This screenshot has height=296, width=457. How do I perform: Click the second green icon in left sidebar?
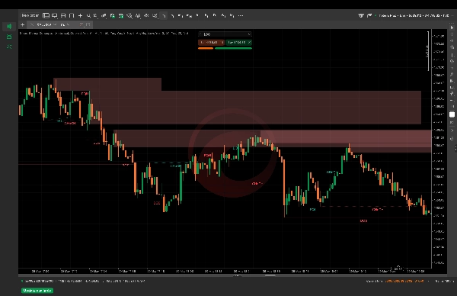[x=9, y=37]
